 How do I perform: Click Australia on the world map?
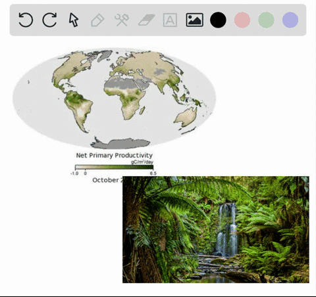pyautogui.click(x=186, y=117)
